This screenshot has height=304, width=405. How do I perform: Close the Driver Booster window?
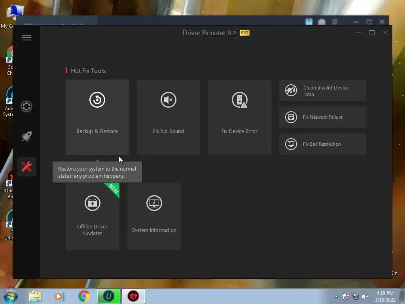pos(385,32)
